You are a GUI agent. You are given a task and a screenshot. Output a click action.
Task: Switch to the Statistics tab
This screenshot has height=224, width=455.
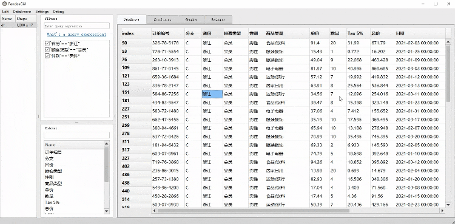coord(162,20)
